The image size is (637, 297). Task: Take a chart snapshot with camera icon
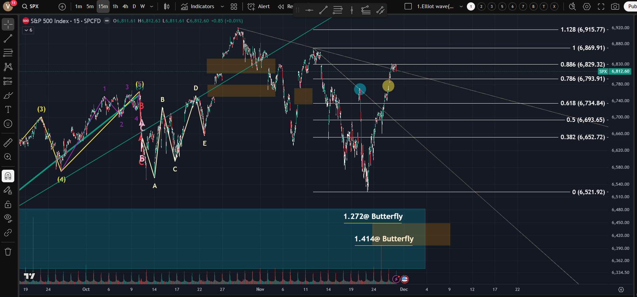coord(615,6)
